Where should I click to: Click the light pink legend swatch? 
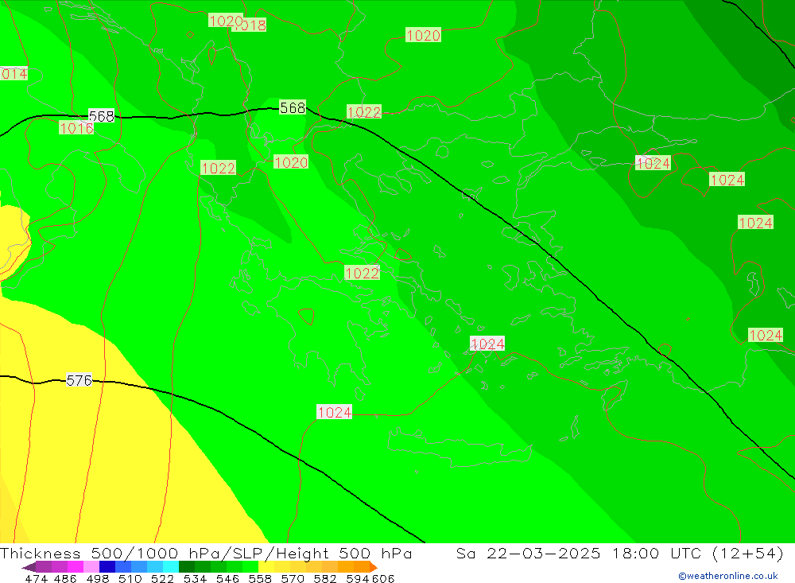[x=91, y=567]
